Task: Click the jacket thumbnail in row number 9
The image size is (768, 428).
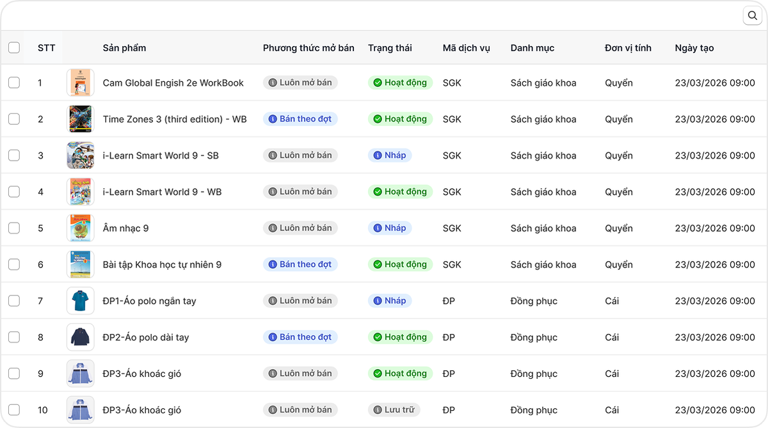Action: (x=81, y=374)
